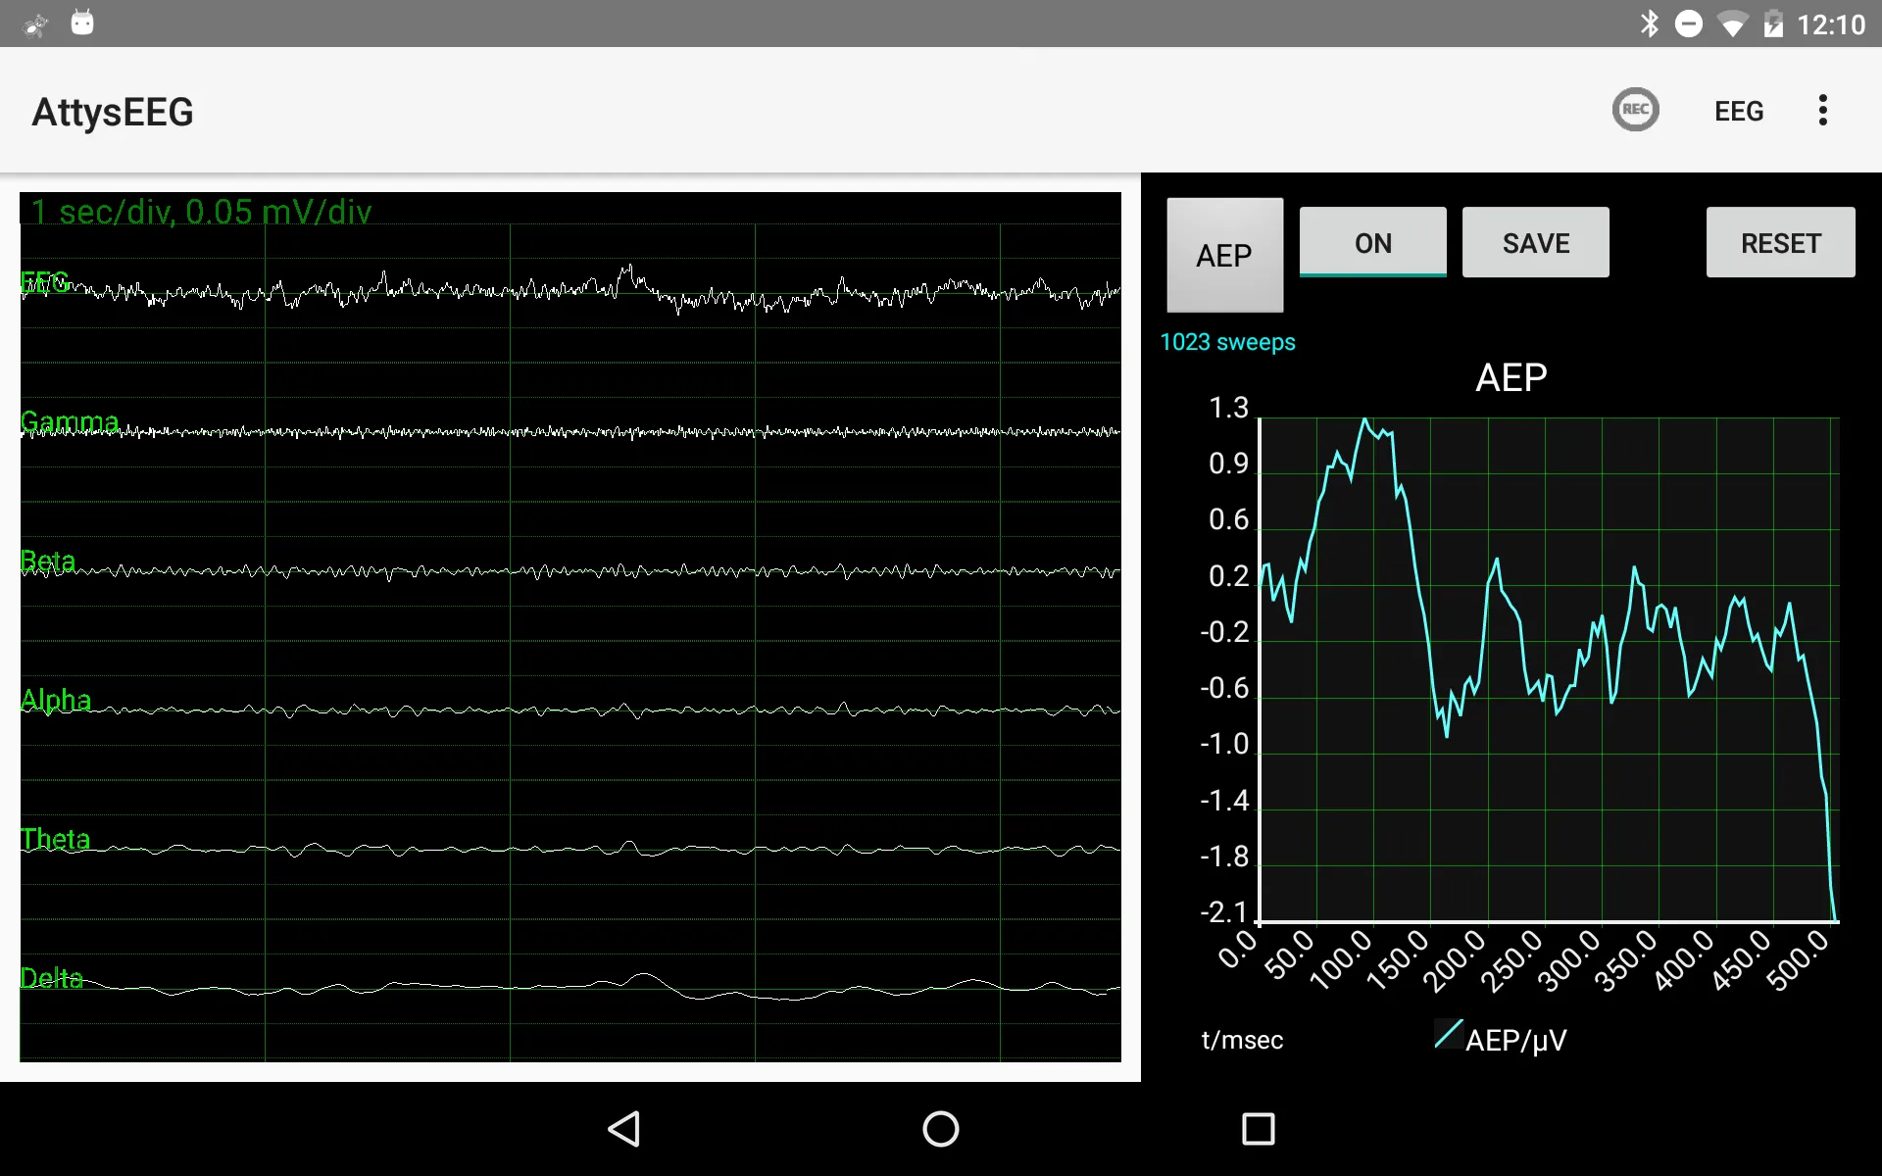This screenshot has width=1882, height=1176.
Task: Click the REC recording icon
Action: point(1635,111)
